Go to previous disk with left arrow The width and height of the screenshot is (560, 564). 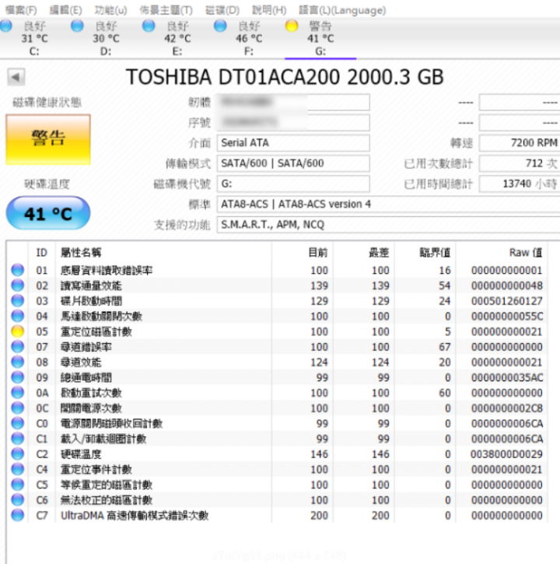point(16,77)
